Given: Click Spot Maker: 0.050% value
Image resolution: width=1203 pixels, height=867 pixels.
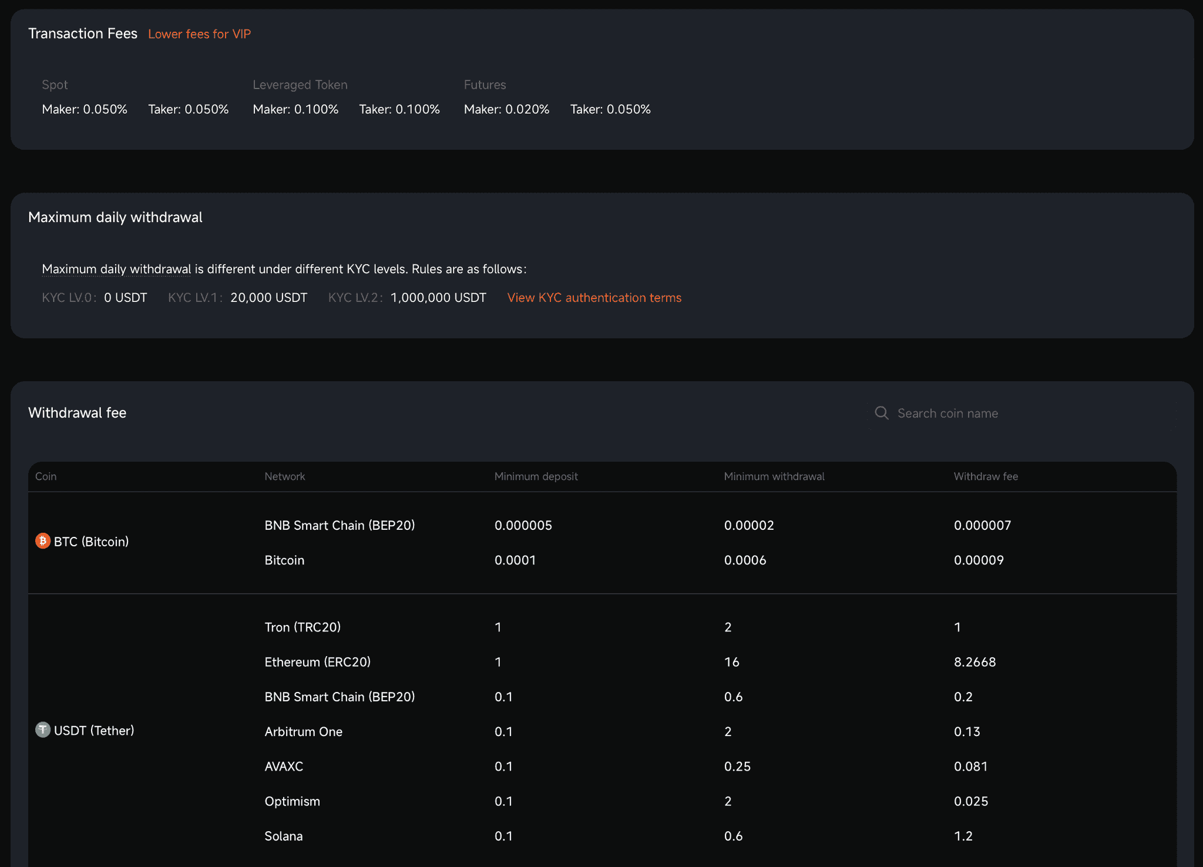Looking at the screenshot, I should point(85,109).
